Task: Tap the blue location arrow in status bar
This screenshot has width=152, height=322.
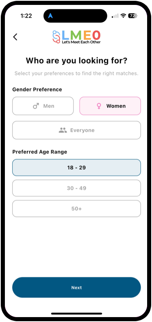Action: click(x=50, y=16)
